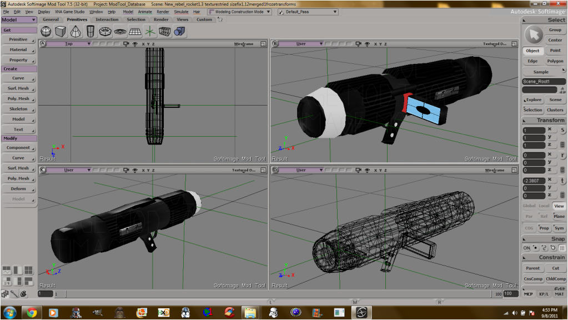Click the Scene_Root1 name field
The image size is (568, 320).
point(544,82)
